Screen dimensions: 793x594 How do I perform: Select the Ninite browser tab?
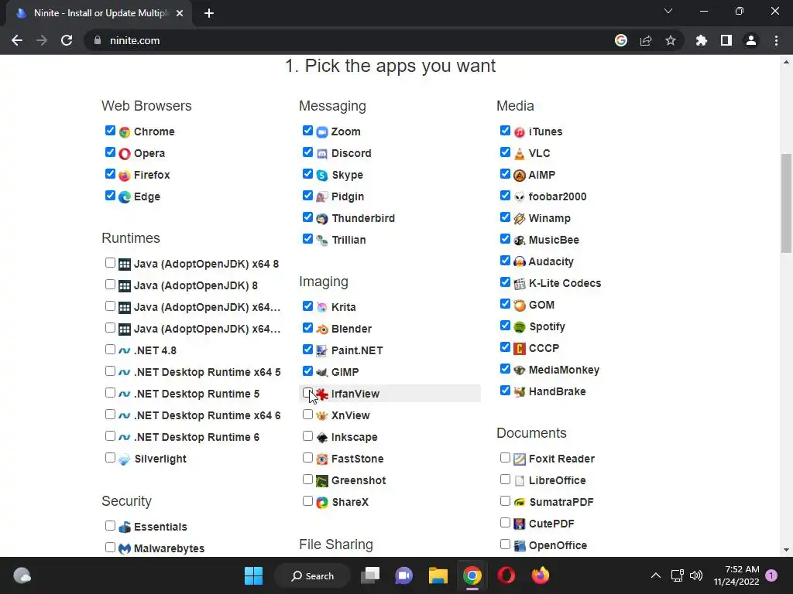point(99,13)
